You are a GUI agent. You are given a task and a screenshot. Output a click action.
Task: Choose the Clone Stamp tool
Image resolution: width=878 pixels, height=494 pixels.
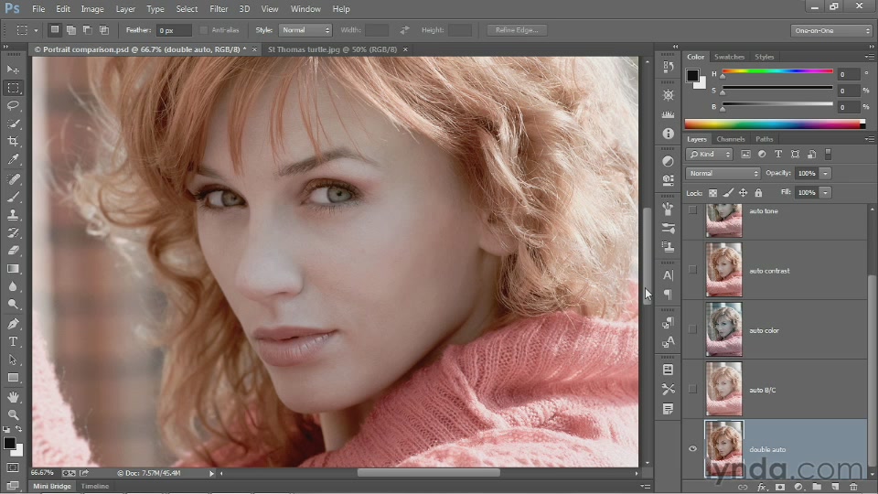pyautogui.click(x=13, y=215)
